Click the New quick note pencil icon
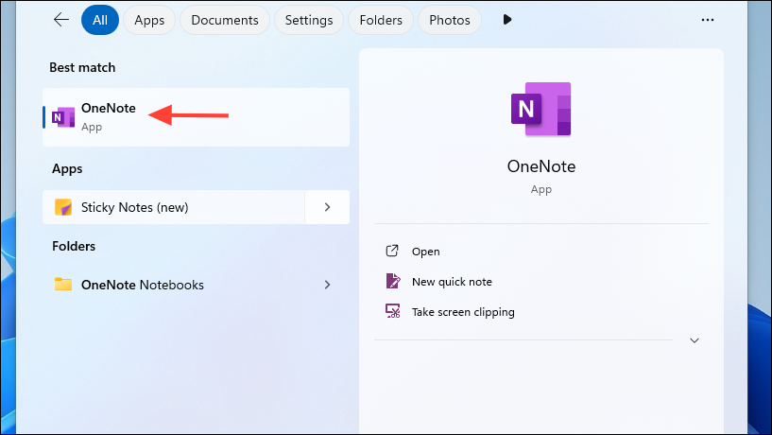 (392, 281)
